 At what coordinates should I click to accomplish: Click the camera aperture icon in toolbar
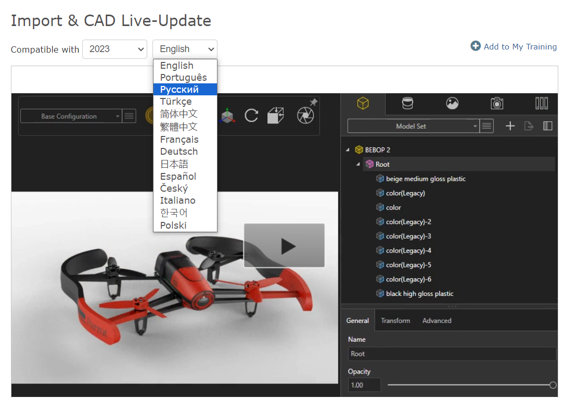pos(305,116)
